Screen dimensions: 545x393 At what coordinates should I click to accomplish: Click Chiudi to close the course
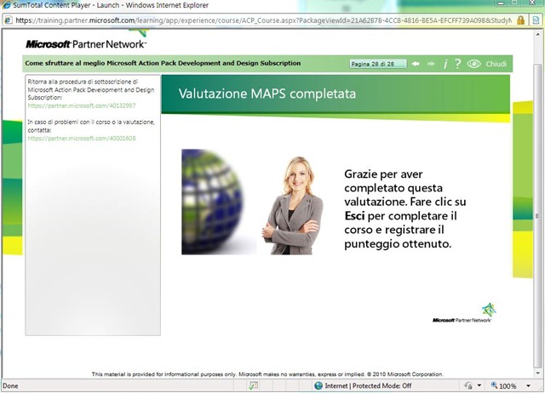click(496, 64)
